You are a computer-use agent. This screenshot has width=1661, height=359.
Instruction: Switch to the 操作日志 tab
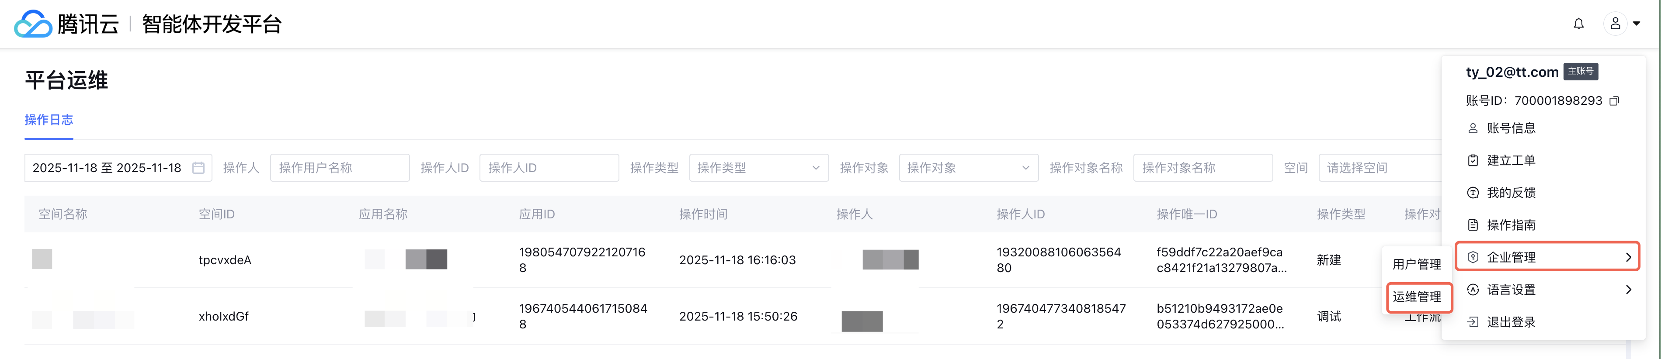49,120
